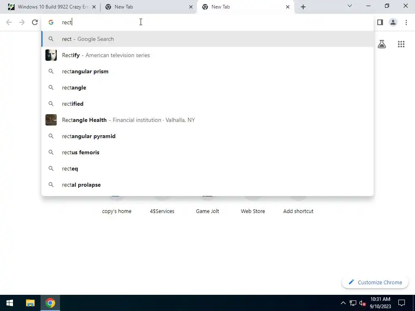Close the Windows 10 Build 9922 tab

click(x=94, y=7)
